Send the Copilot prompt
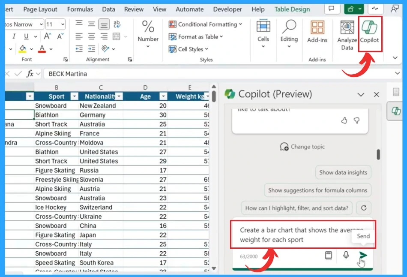 point(363,256)
